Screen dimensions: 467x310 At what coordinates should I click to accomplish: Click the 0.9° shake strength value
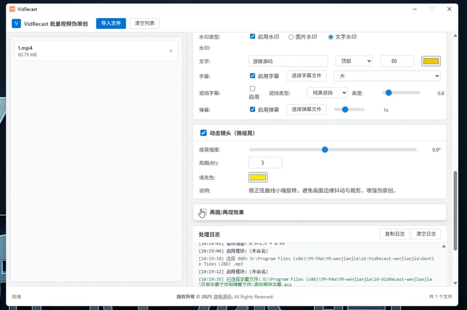click(x=436, y=150)
